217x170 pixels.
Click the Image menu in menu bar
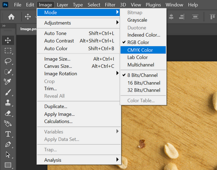(x=46, y=5)
